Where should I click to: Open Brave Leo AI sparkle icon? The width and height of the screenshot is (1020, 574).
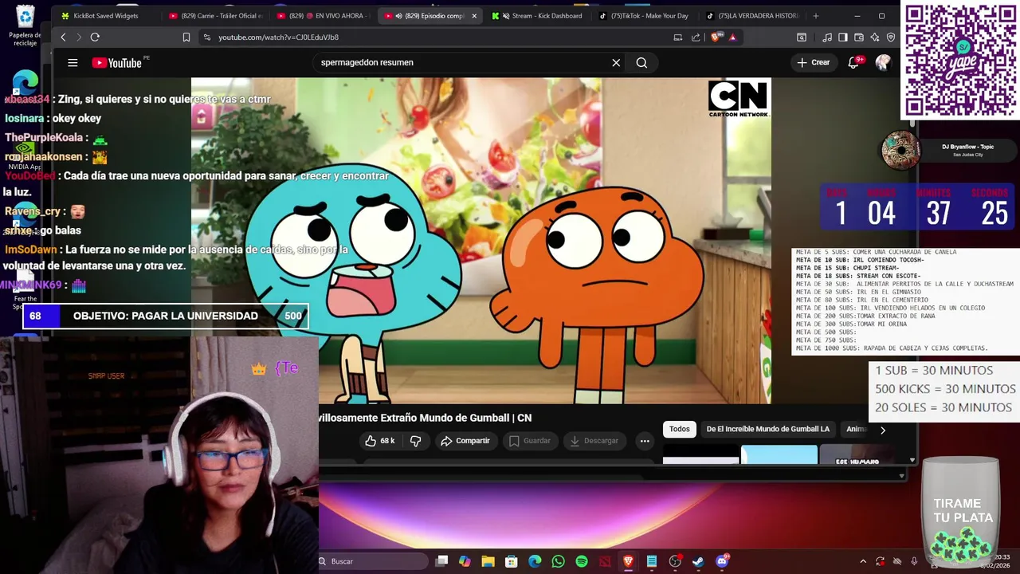(x=875, y=37)
